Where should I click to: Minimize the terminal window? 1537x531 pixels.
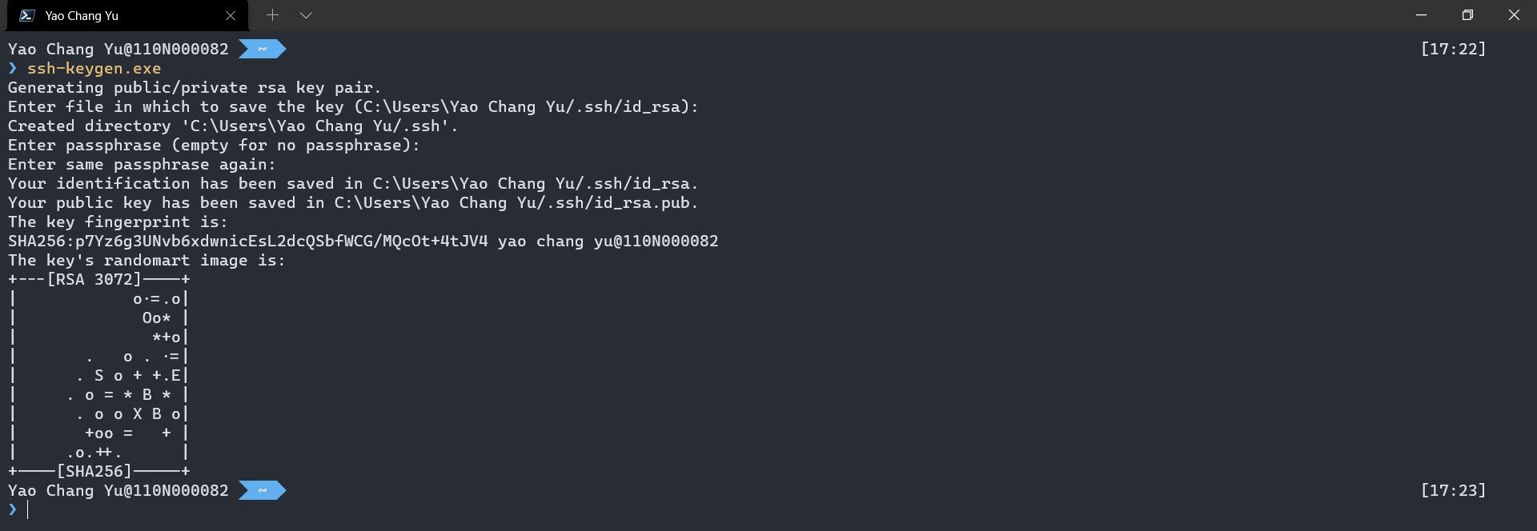pyautogui.click(x=1422, y=15)
